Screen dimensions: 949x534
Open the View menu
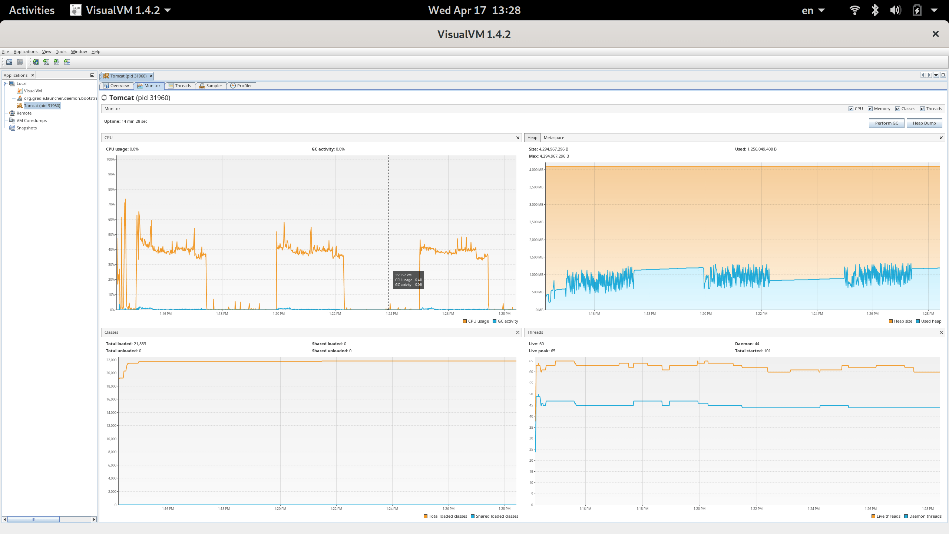[47, 52]
